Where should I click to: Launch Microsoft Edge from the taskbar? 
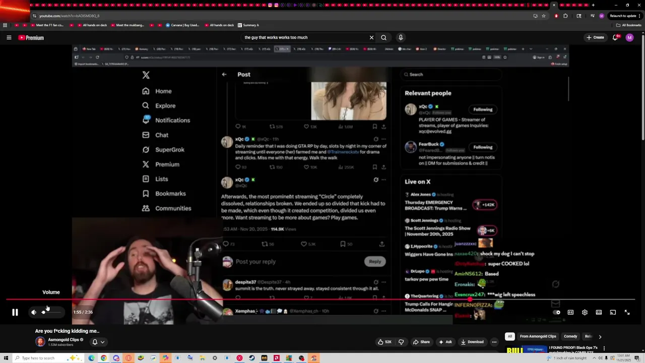[91, 358]
